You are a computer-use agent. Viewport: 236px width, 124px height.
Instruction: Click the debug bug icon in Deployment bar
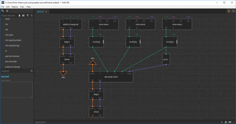(x=226, y=122)
